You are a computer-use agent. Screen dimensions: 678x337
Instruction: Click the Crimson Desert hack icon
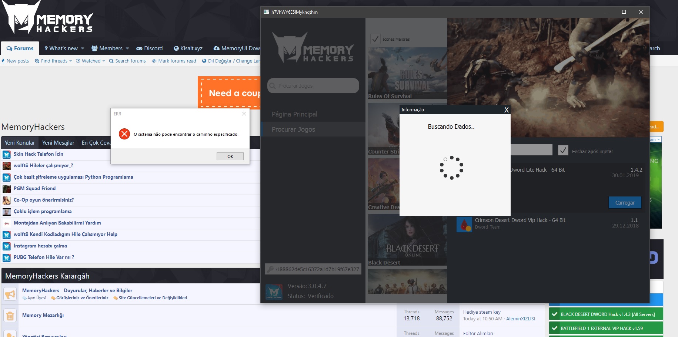click(464, 225)
